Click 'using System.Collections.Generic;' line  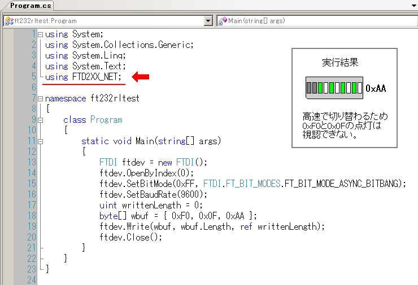click(x=119, y=44)
